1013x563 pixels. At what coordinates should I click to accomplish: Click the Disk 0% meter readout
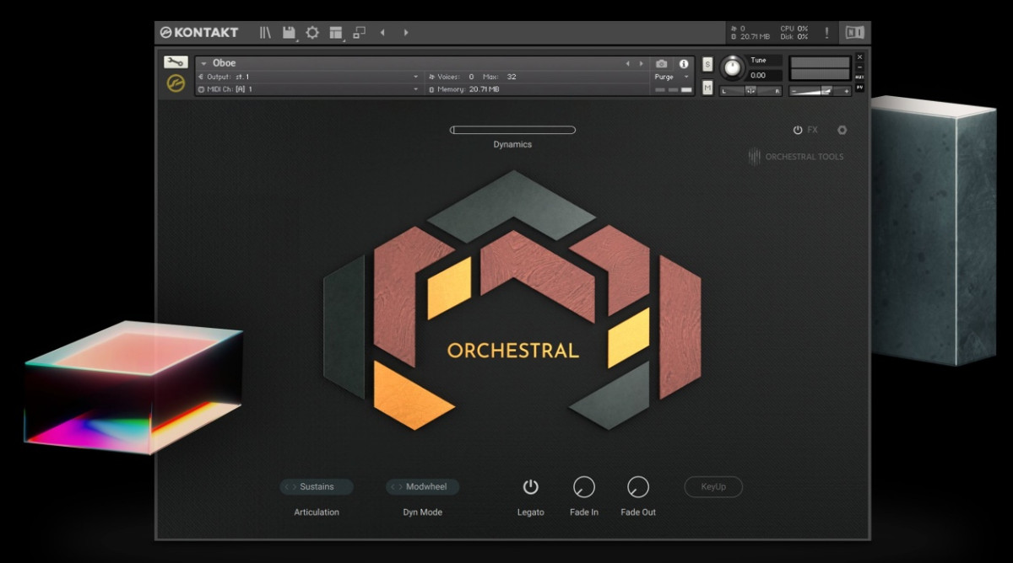tap(794, 37)
